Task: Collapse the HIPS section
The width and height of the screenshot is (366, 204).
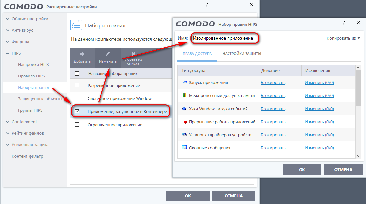Action: [8, 53]
